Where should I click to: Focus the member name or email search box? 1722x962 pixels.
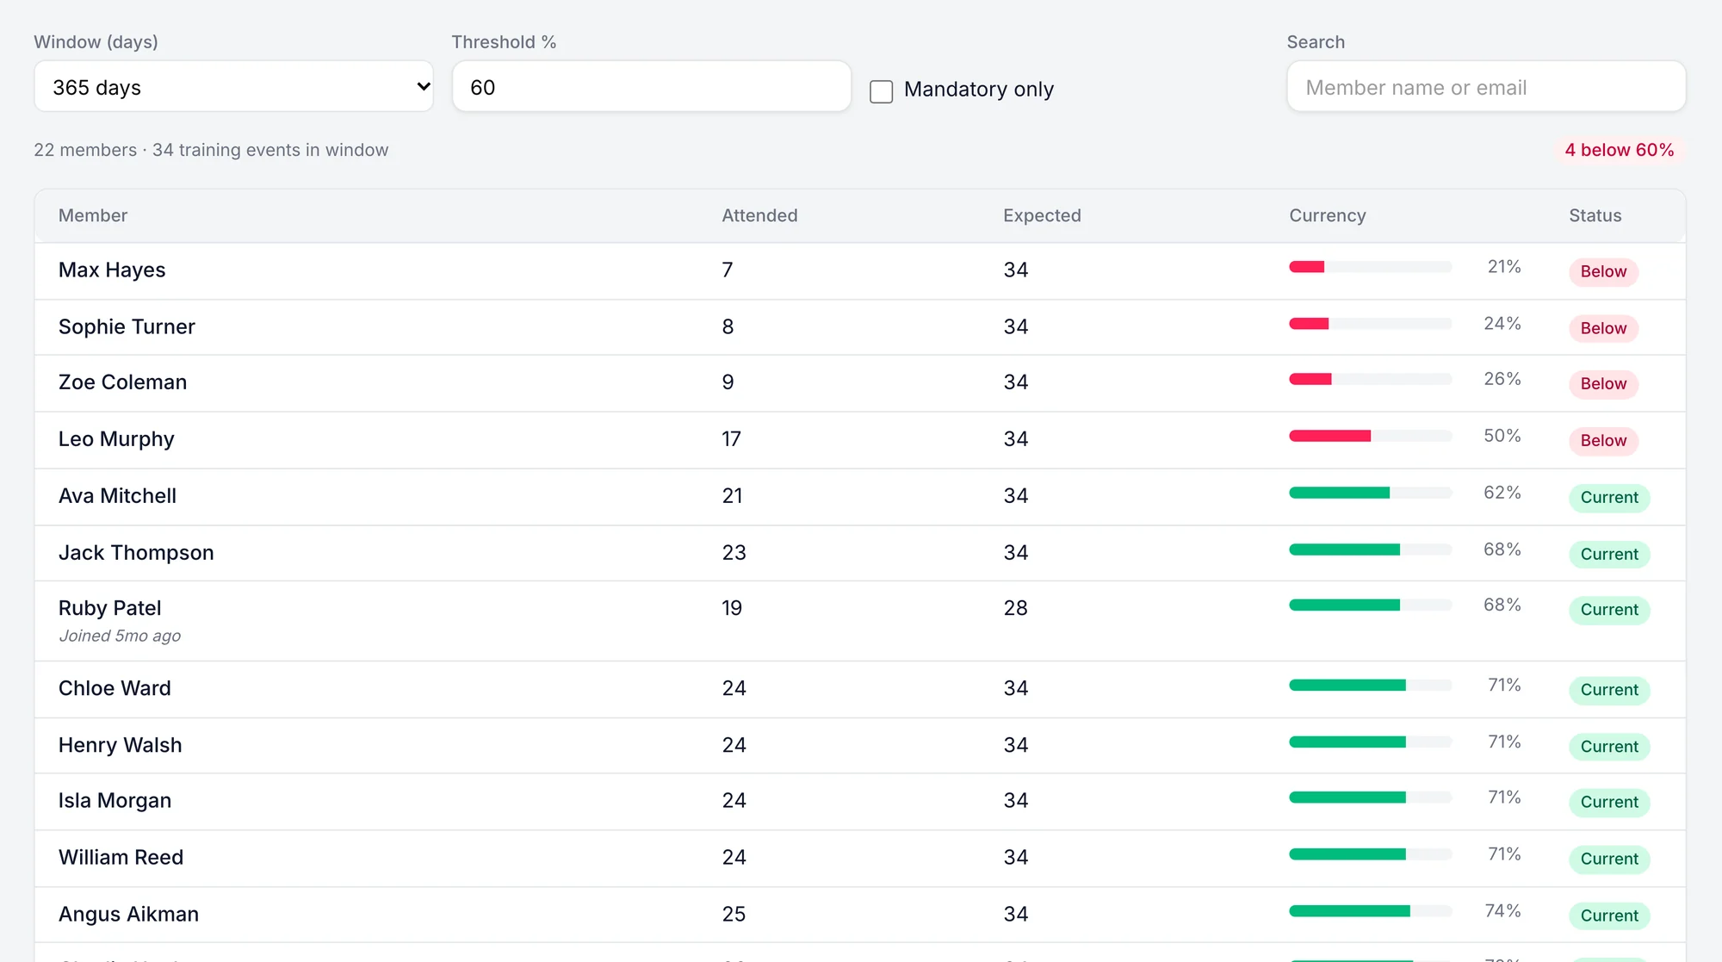point(1486,86)
